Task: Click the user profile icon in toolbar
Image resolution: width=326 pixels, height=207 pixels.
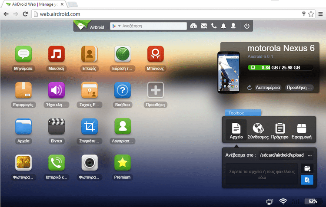Action: (x=233, y=26)
